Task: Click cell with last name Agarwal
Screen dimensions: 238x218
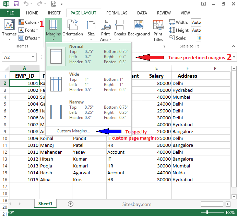Action: (x=89, y=173)
